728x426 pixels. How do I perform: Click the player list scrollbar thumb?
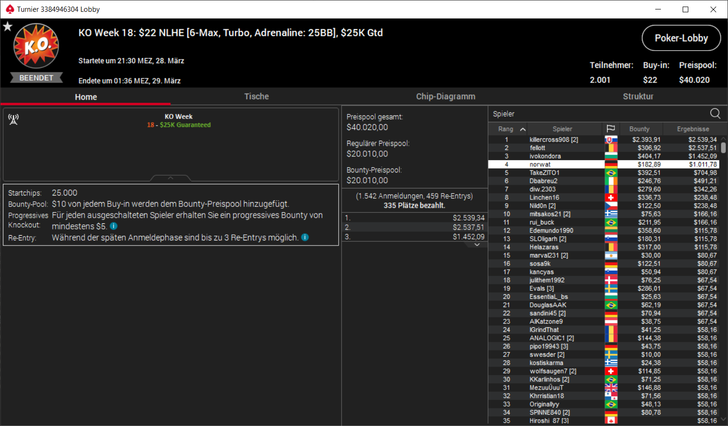(x=723, y=147)
